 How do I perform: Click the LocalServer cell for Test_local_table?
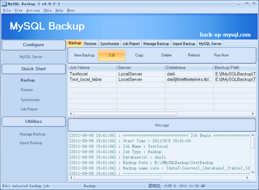point(141,79)
